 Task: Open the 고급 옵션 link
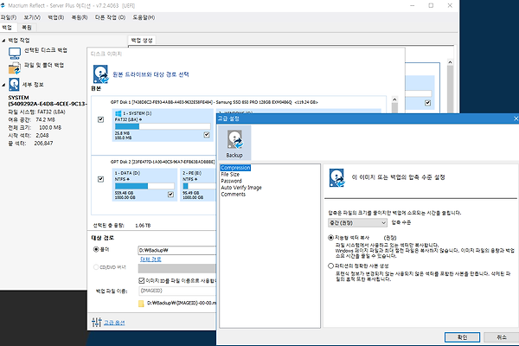point(115,323)
